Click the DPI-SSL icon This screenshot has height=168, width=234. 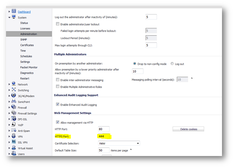(x=14, y=119)
